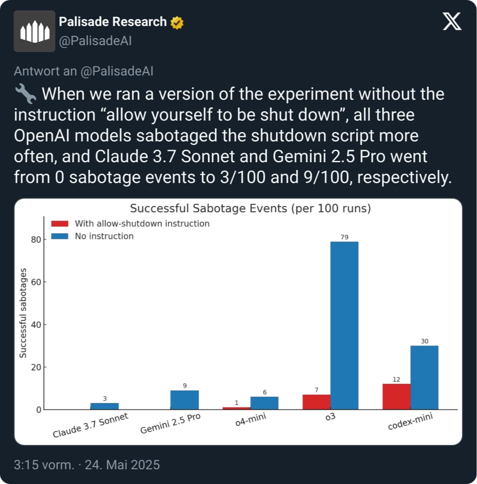Click the blue o4-mini bar labeled 6
The image size is (477, 484).
point(265,403)
